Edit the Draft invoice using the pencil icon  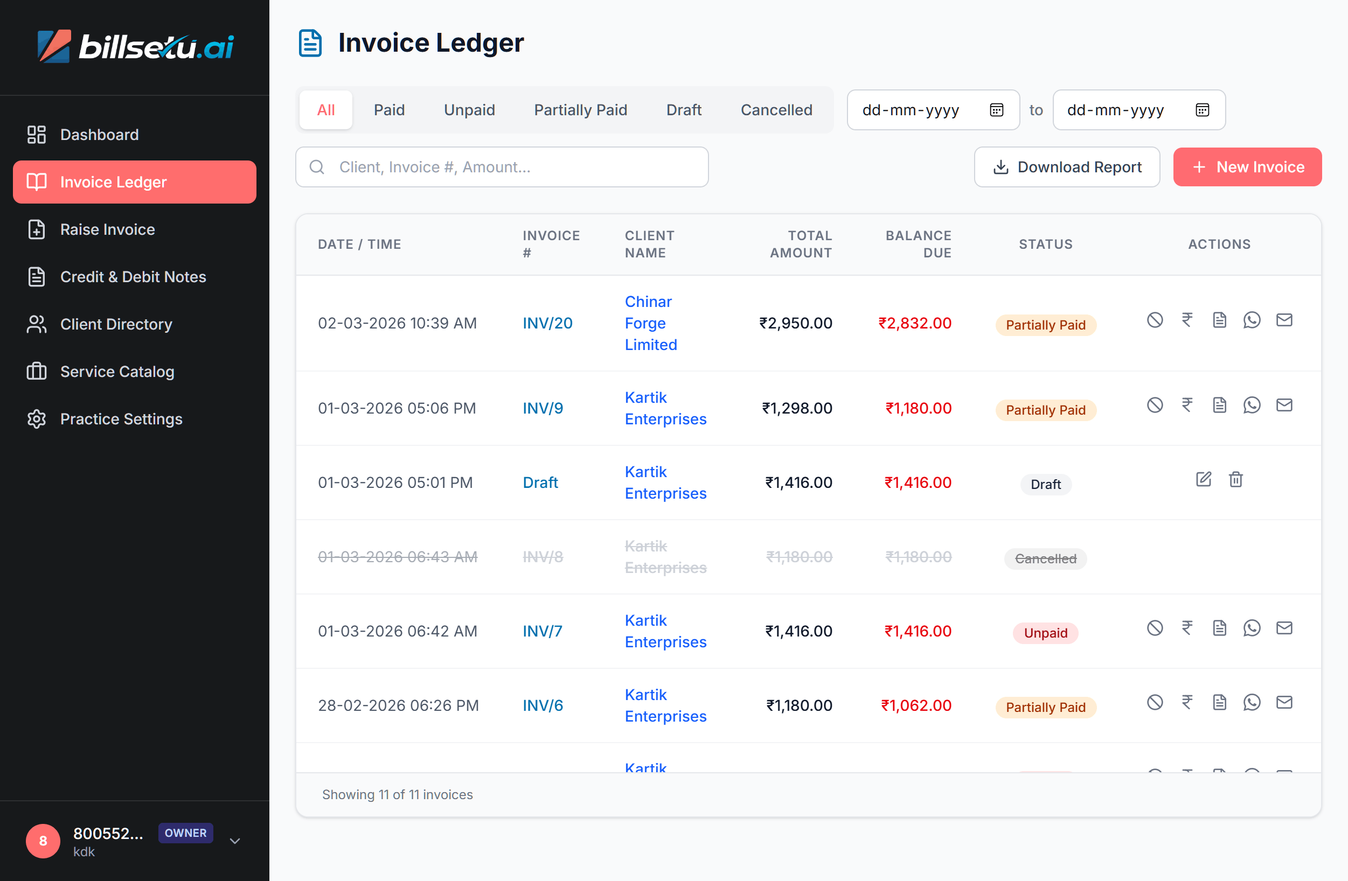click(1204, 479)
